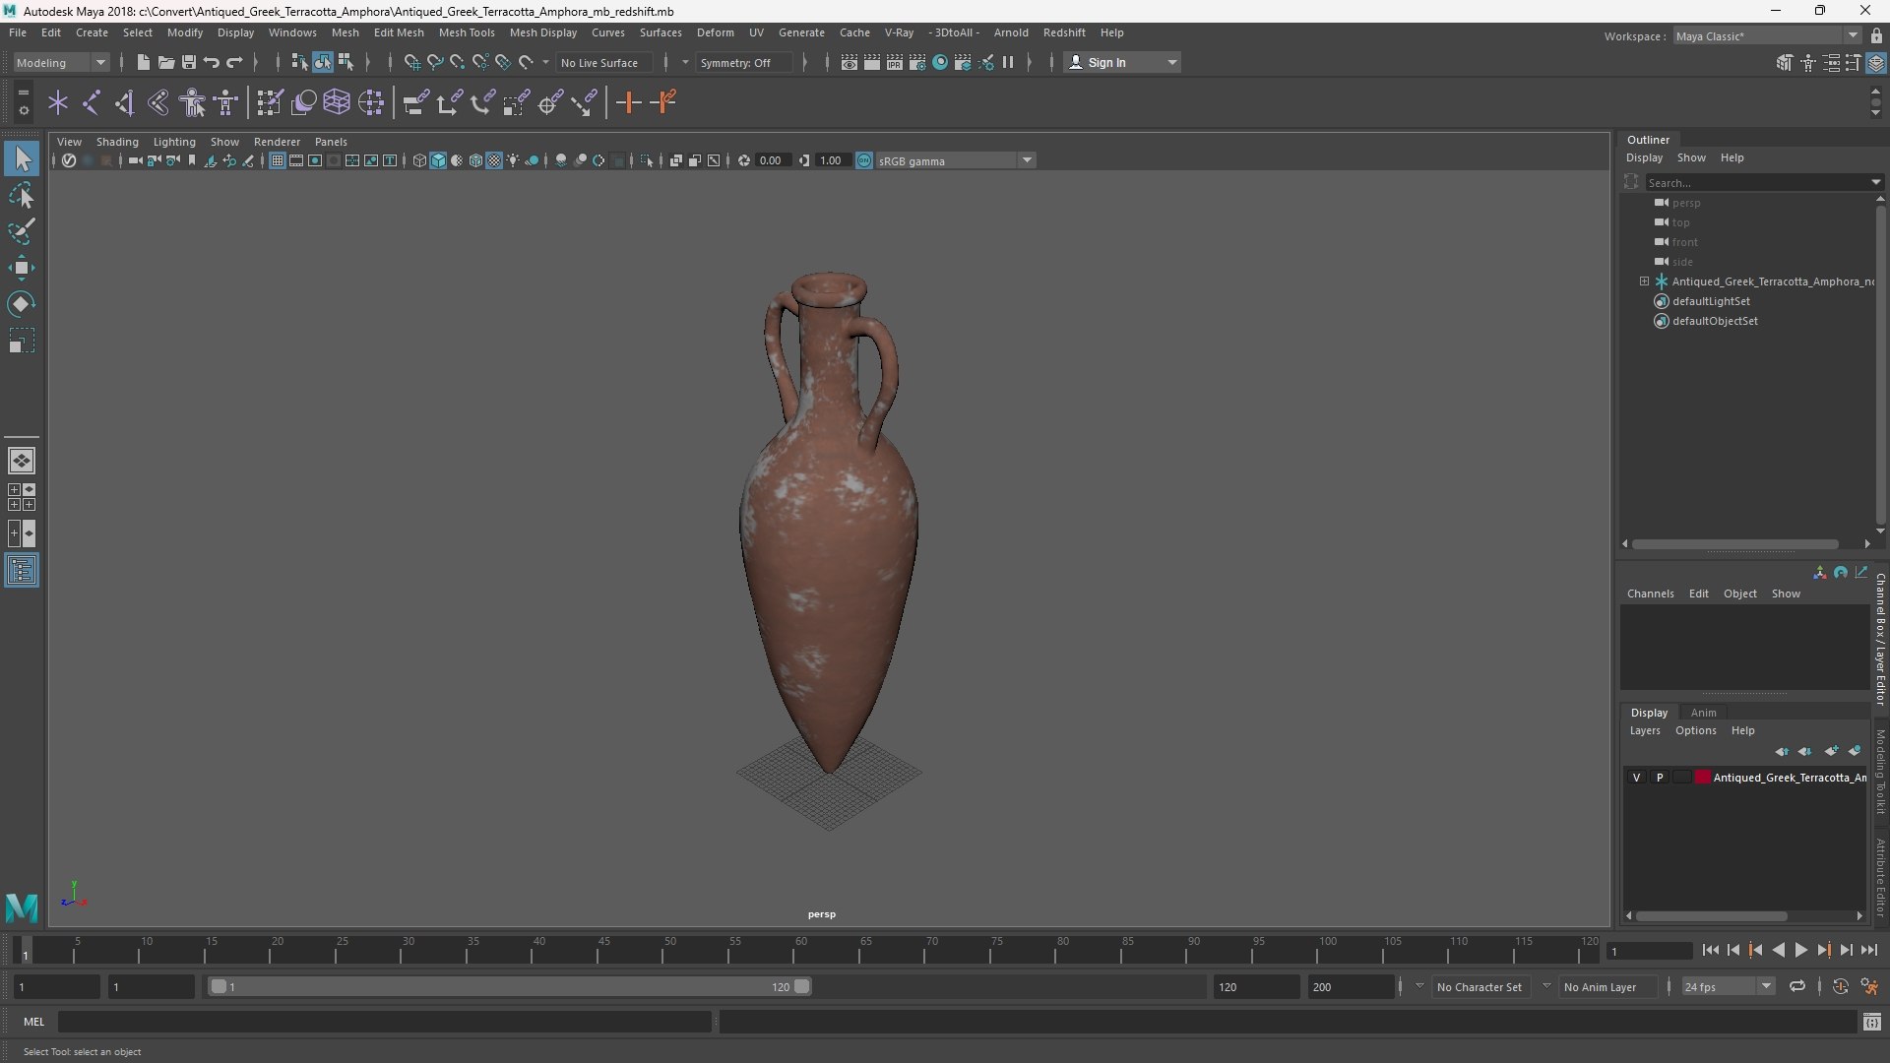1890x1063 pixels.
Task: Render the current frame icon
Action: pyautogui.click(x=872, y=62)
